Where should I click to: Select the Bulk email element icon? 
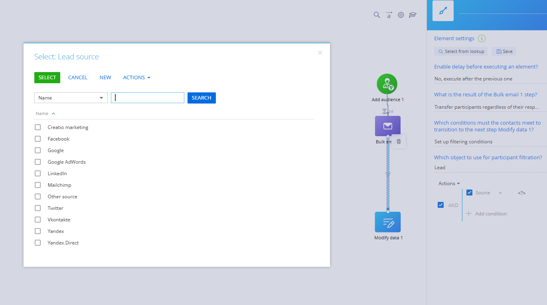387,126
